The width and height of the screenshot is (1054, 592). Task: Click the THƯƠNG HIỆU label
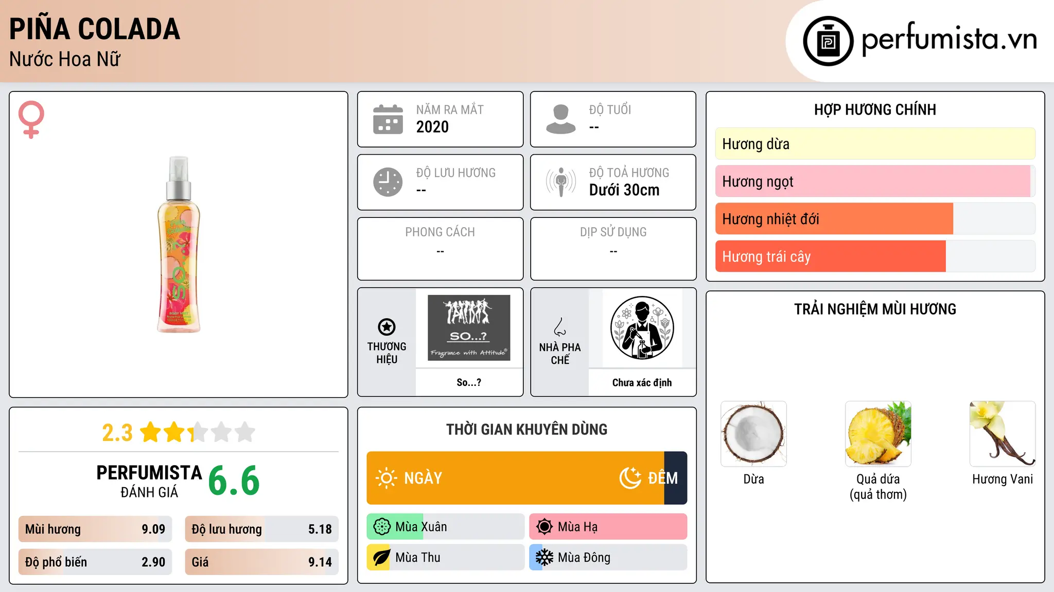click(x=387, y=353)
